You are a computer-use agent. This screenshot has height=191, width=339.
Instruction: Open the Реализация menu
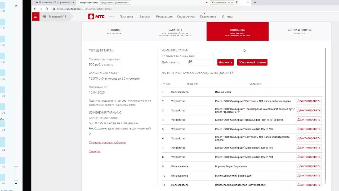tap(164, 16)
